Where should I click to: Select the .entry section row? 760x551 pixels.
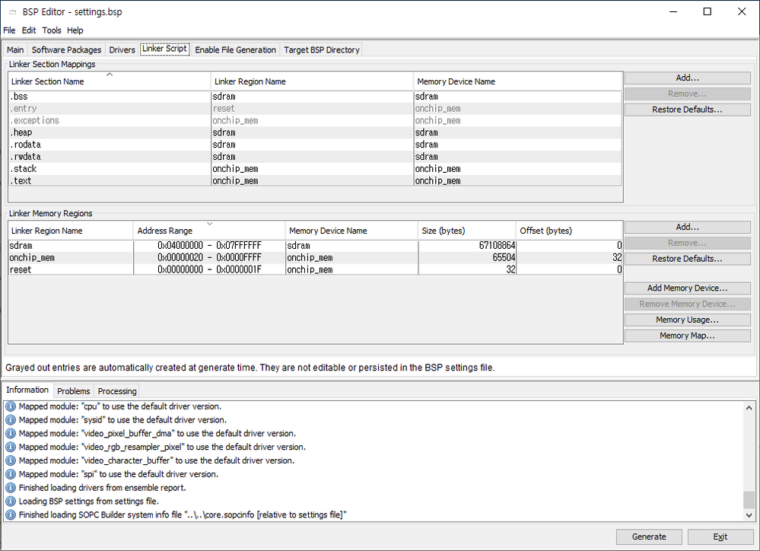[315, 109]
